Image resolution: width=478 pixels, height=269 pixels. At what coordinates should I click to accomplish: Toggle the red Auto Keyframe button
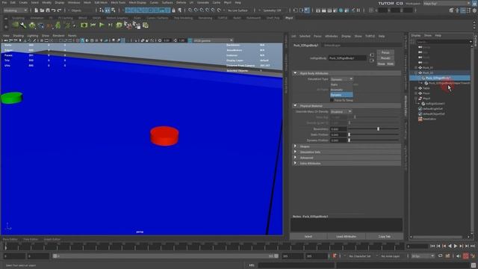pyautogui.click(x=466, y=256)
